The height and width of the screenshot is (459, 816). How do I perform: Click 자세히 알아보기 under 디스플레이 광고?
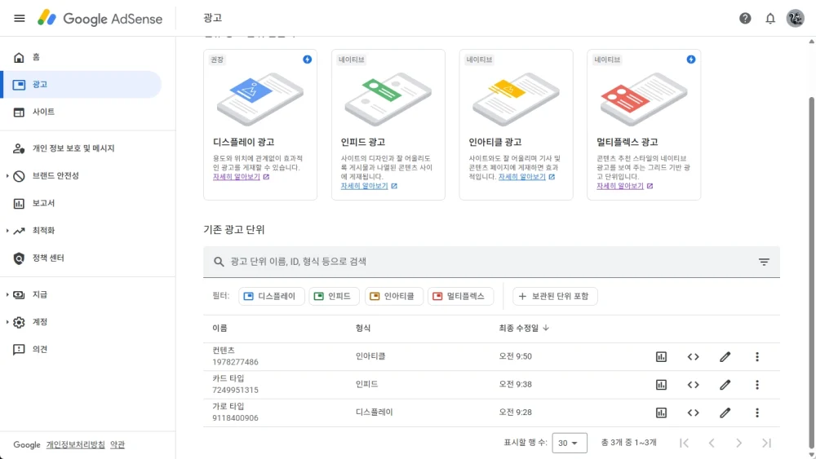coord(237,177)
